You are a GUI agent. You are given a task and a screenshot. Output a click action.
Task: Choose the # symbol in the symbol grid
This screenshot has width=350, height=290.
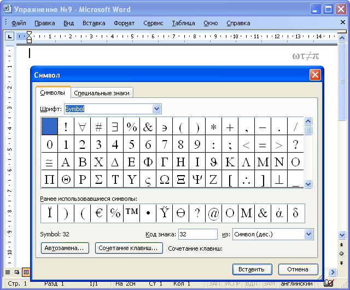coord(98,126)
